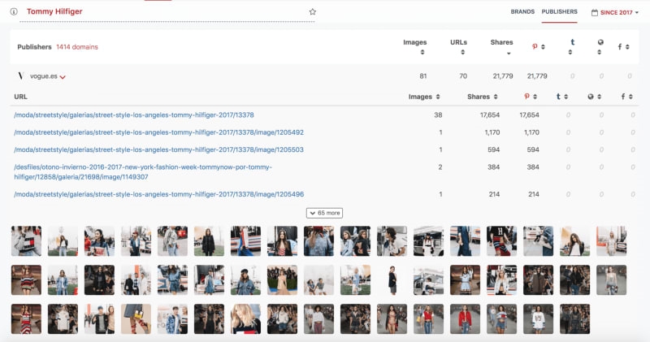Screen dimensions: 650x342
Task: Open the URL ending in image/1205492
Action: (158, 132)
